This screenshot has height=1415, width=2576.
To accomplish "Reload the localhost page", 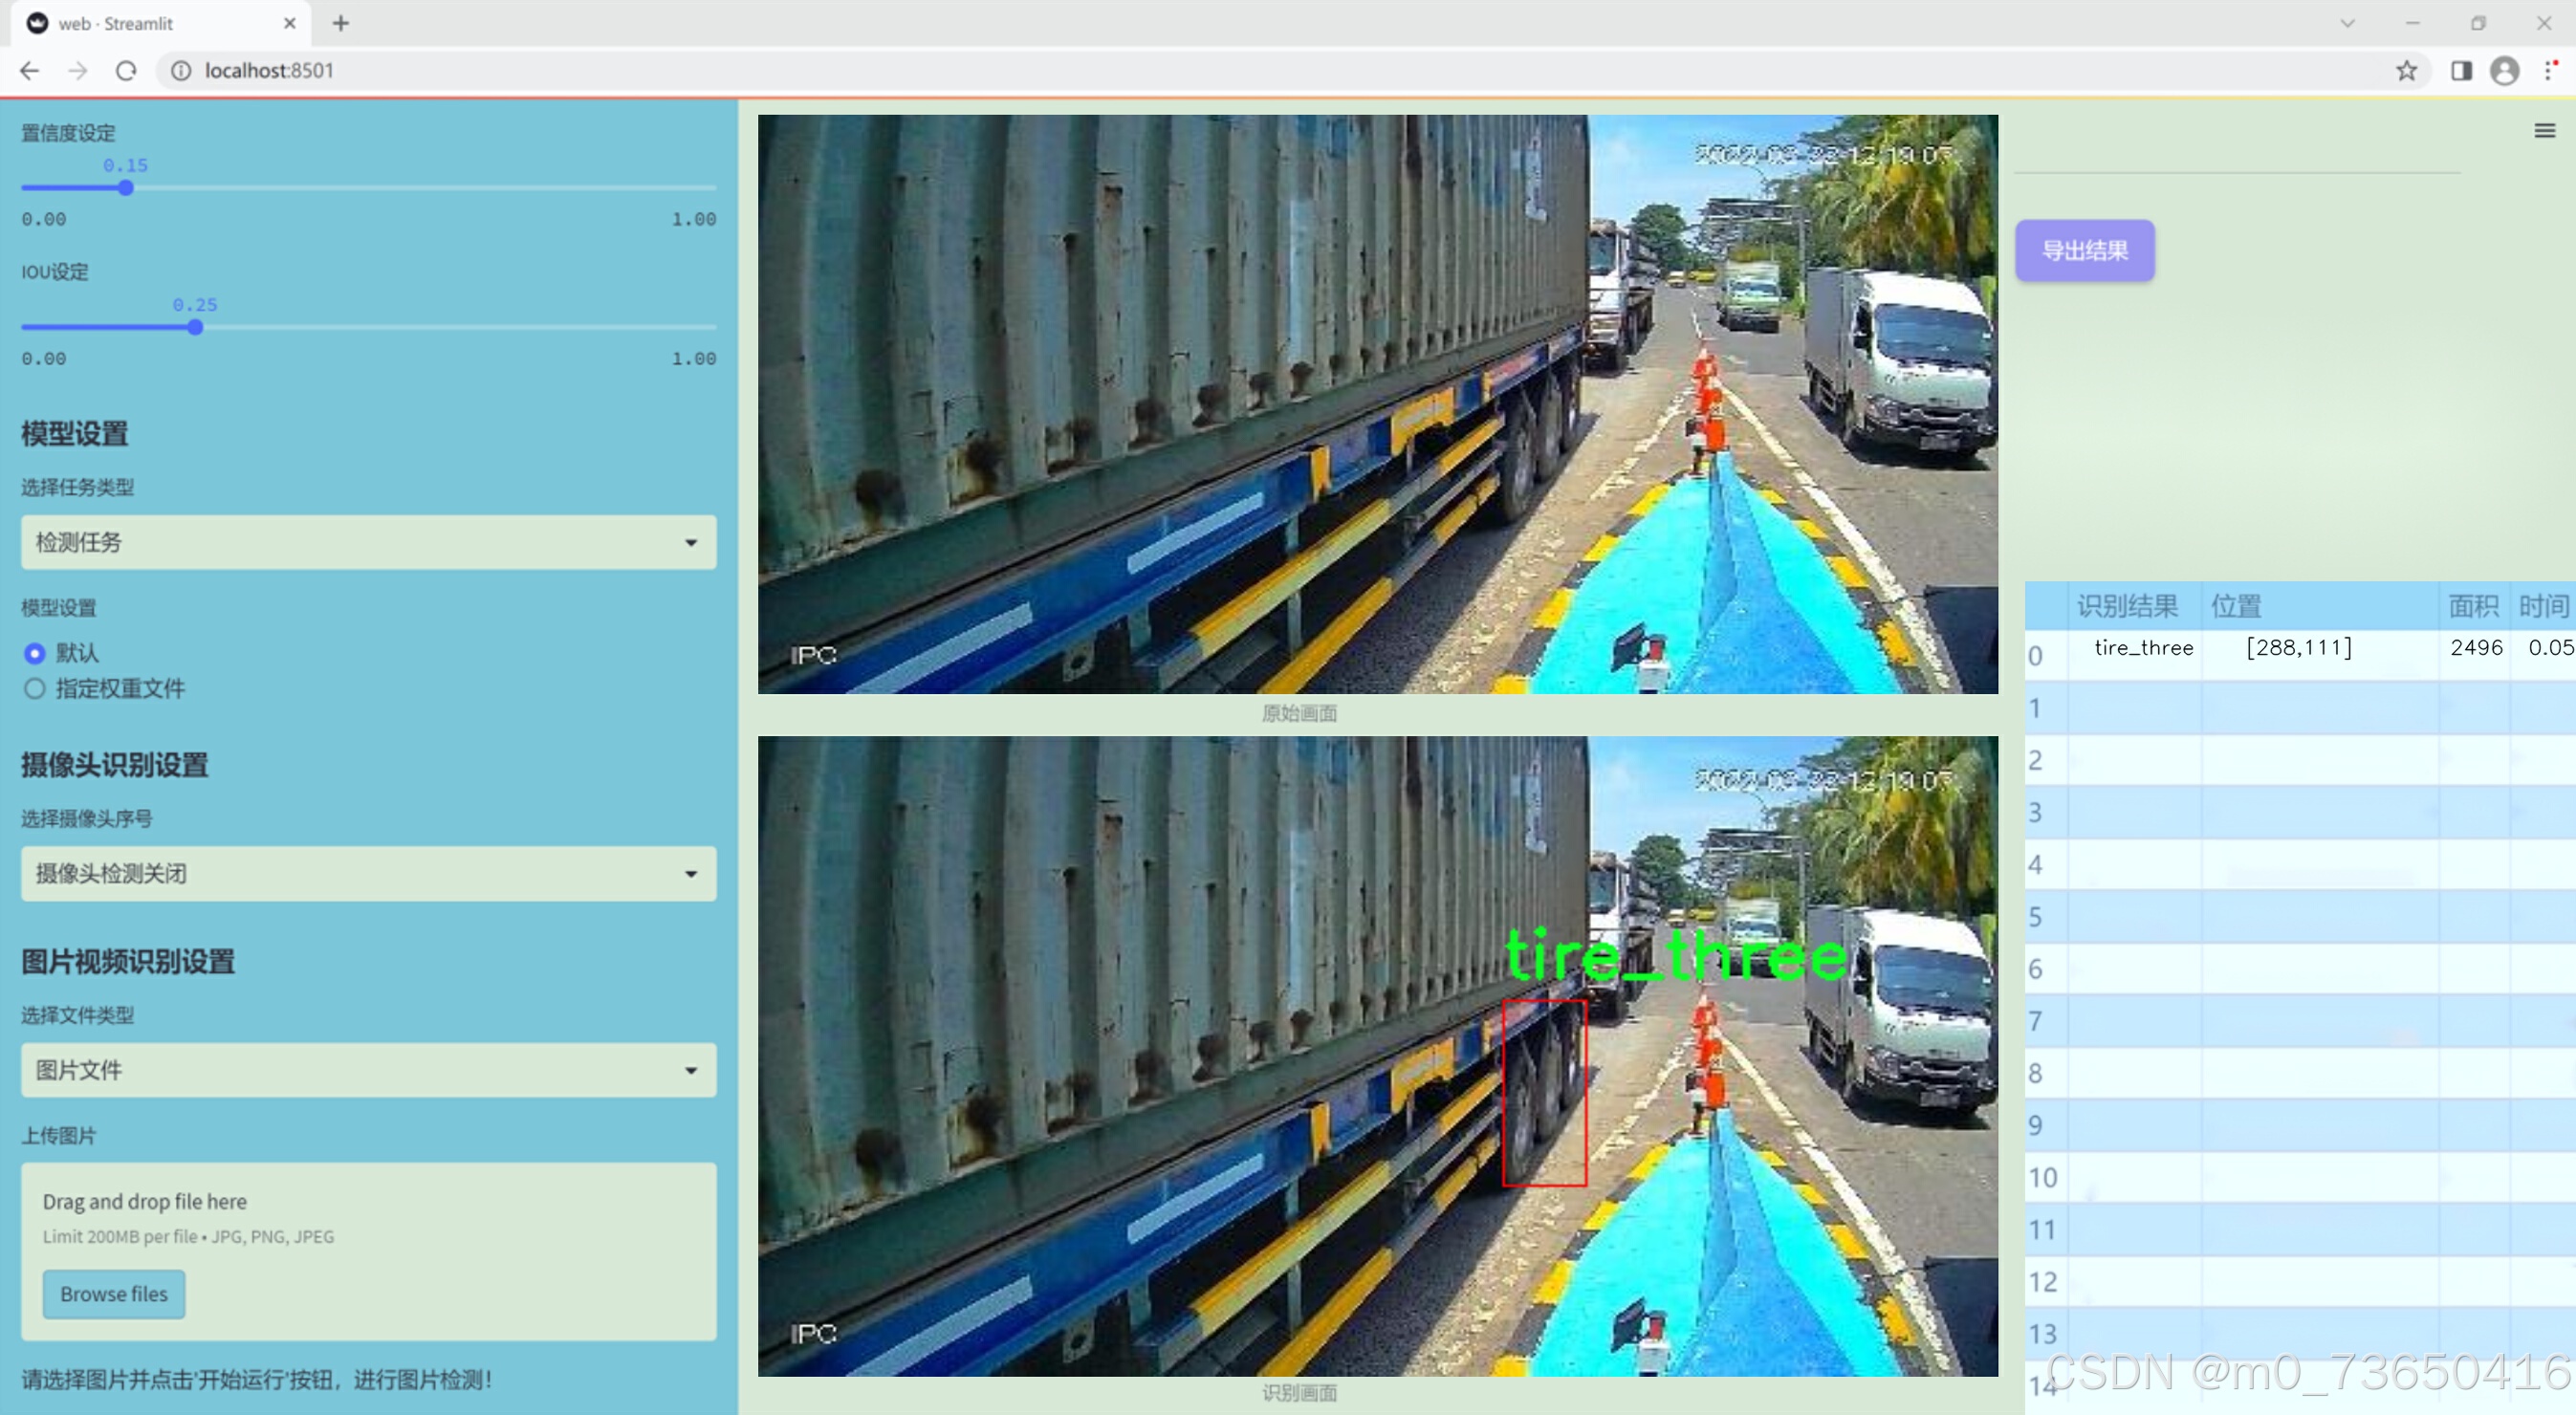I will [126, 71].
